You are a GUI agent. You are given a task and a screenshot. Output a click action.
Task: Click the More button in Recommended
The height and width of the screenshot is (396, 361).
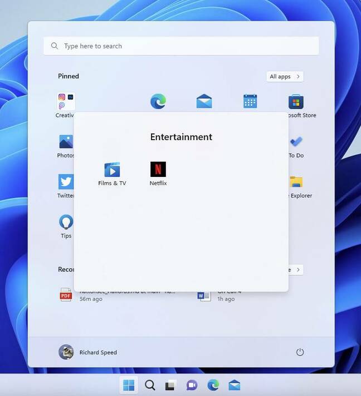(296, 270)
